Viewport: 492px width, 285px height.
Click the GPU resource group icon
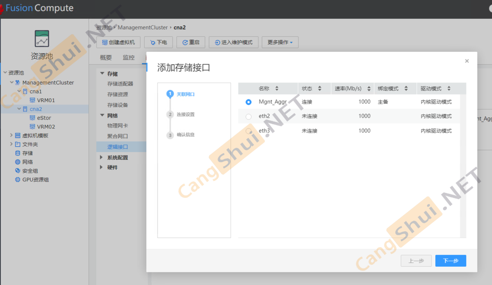pyautogui.click(x=18, y=179)
